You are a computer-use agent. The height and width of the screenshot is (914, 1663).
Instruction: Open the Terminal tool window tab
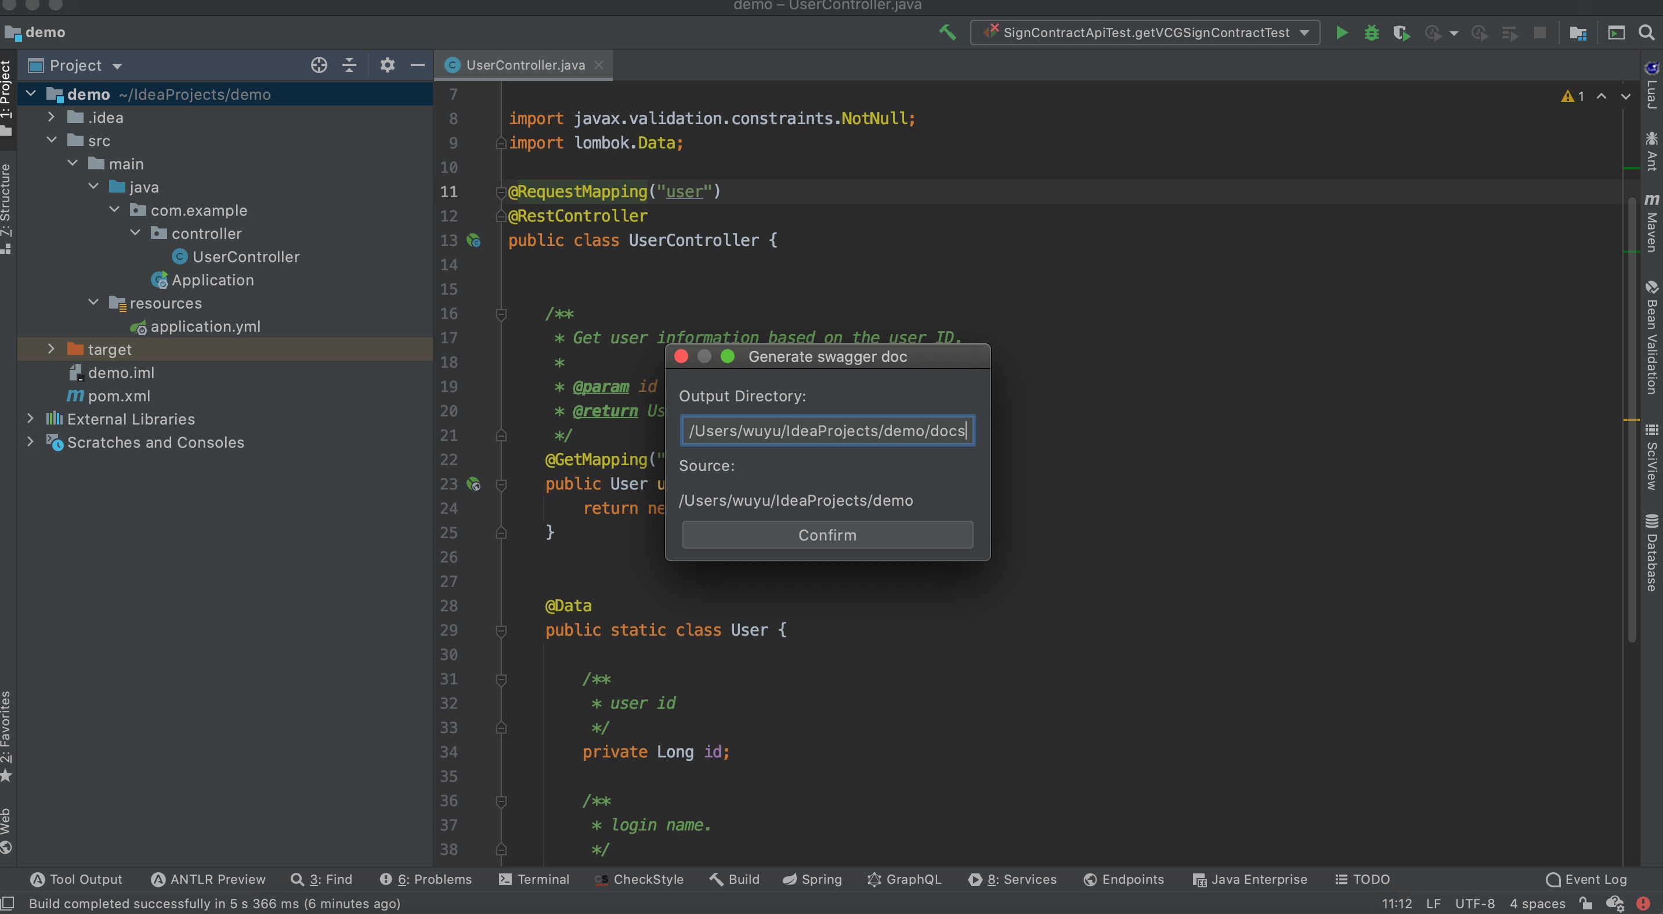point(534,879)
